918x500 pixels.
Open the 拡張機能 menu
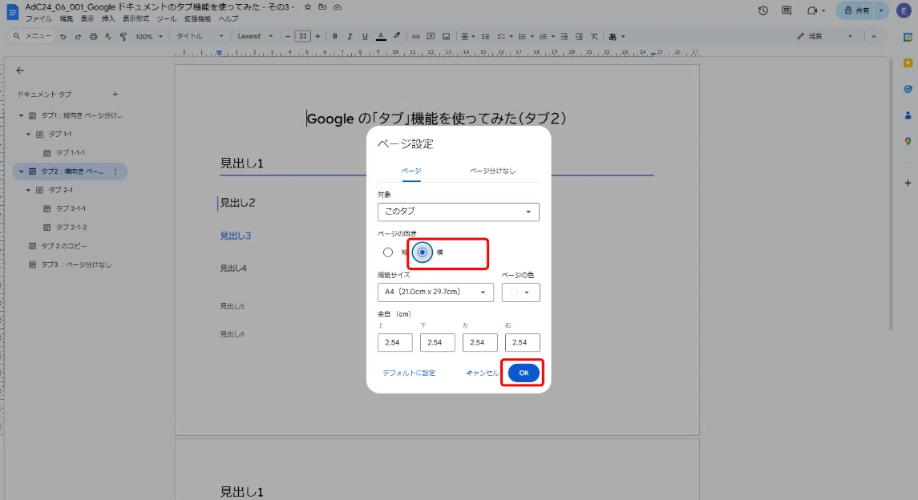coord(197,19)
